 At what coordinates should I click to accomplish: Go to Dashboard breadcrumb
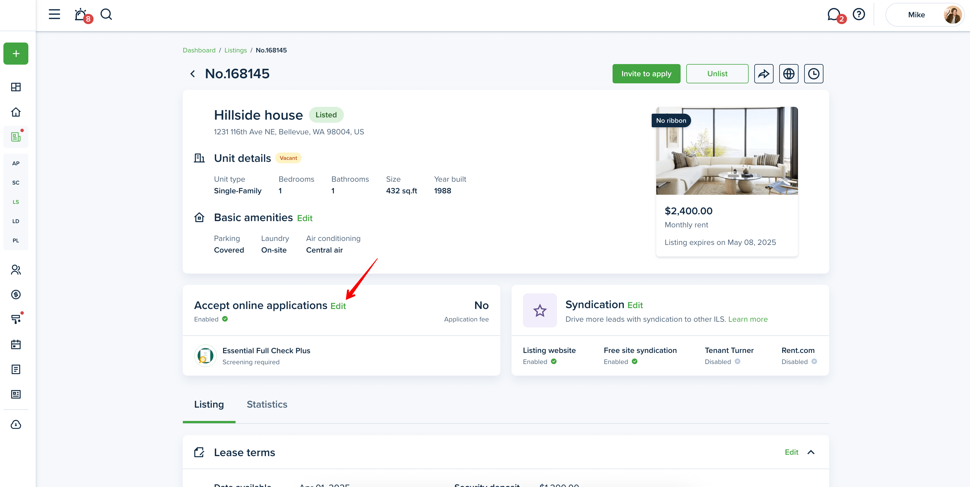(x=199, y=50)
